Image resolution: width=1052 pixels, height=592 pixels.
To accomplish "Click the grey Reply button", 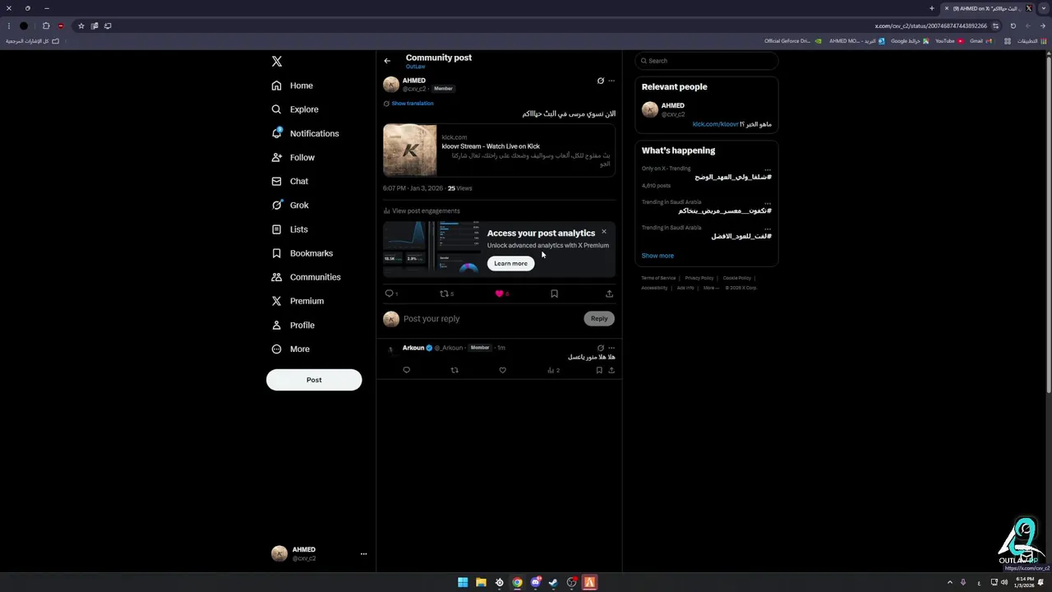I will 599,319.
